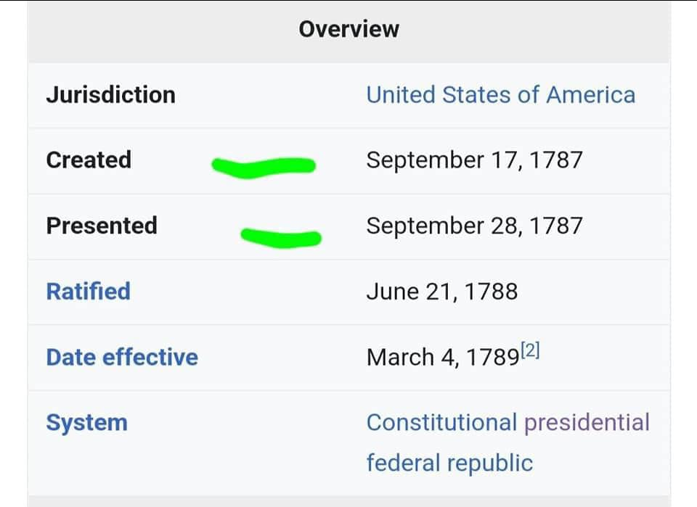
Task: Click the green mark beside Created
Action: tap(263, 166)
